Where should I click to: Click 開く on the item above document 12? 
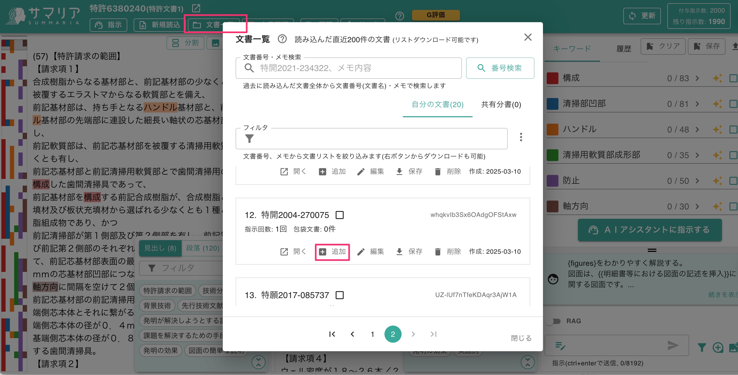(x=293, y=171)
